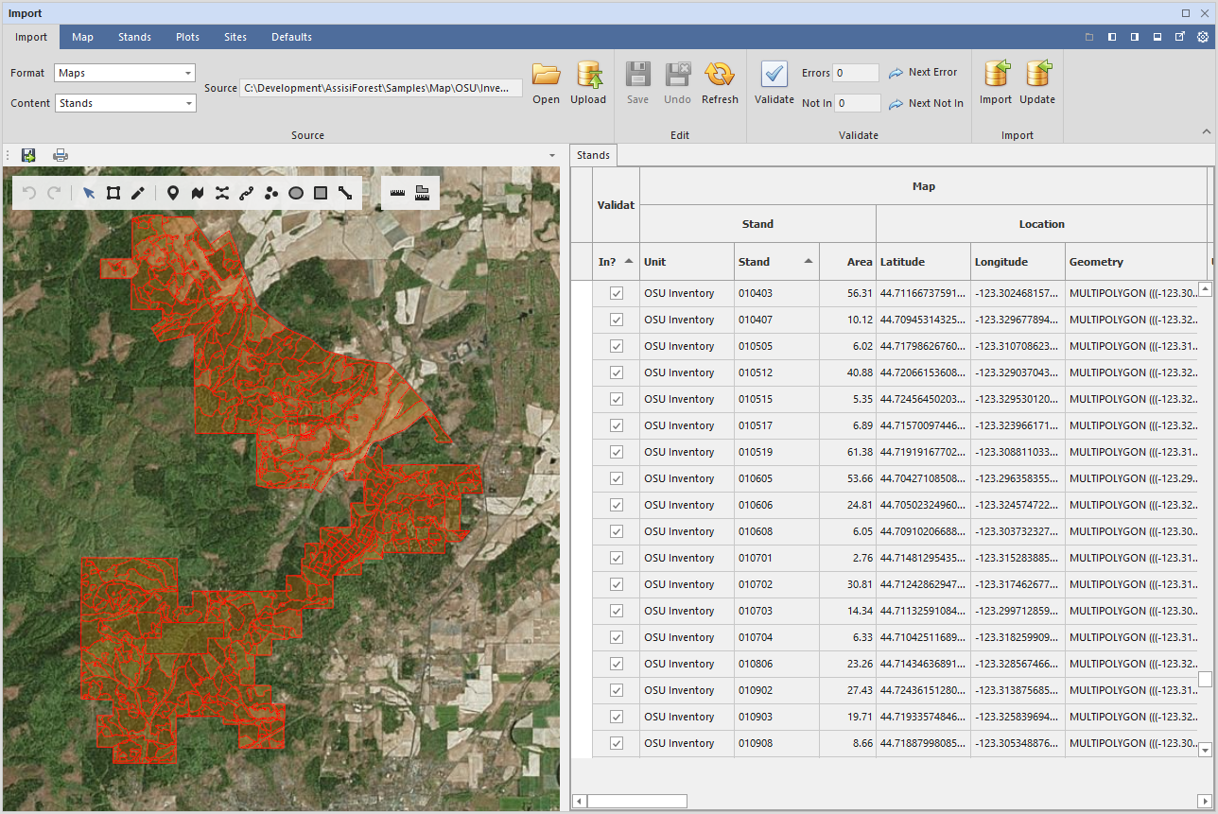1218x814 pixels.
Task: Select the map marker point tool
Action: 172,193
